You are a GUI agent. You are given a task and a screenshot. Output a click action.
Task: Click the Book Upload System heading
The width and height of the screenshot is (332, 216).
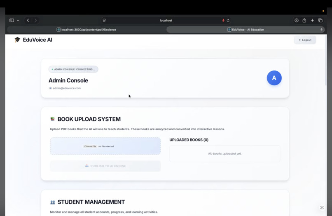click(x=89, y=119)
